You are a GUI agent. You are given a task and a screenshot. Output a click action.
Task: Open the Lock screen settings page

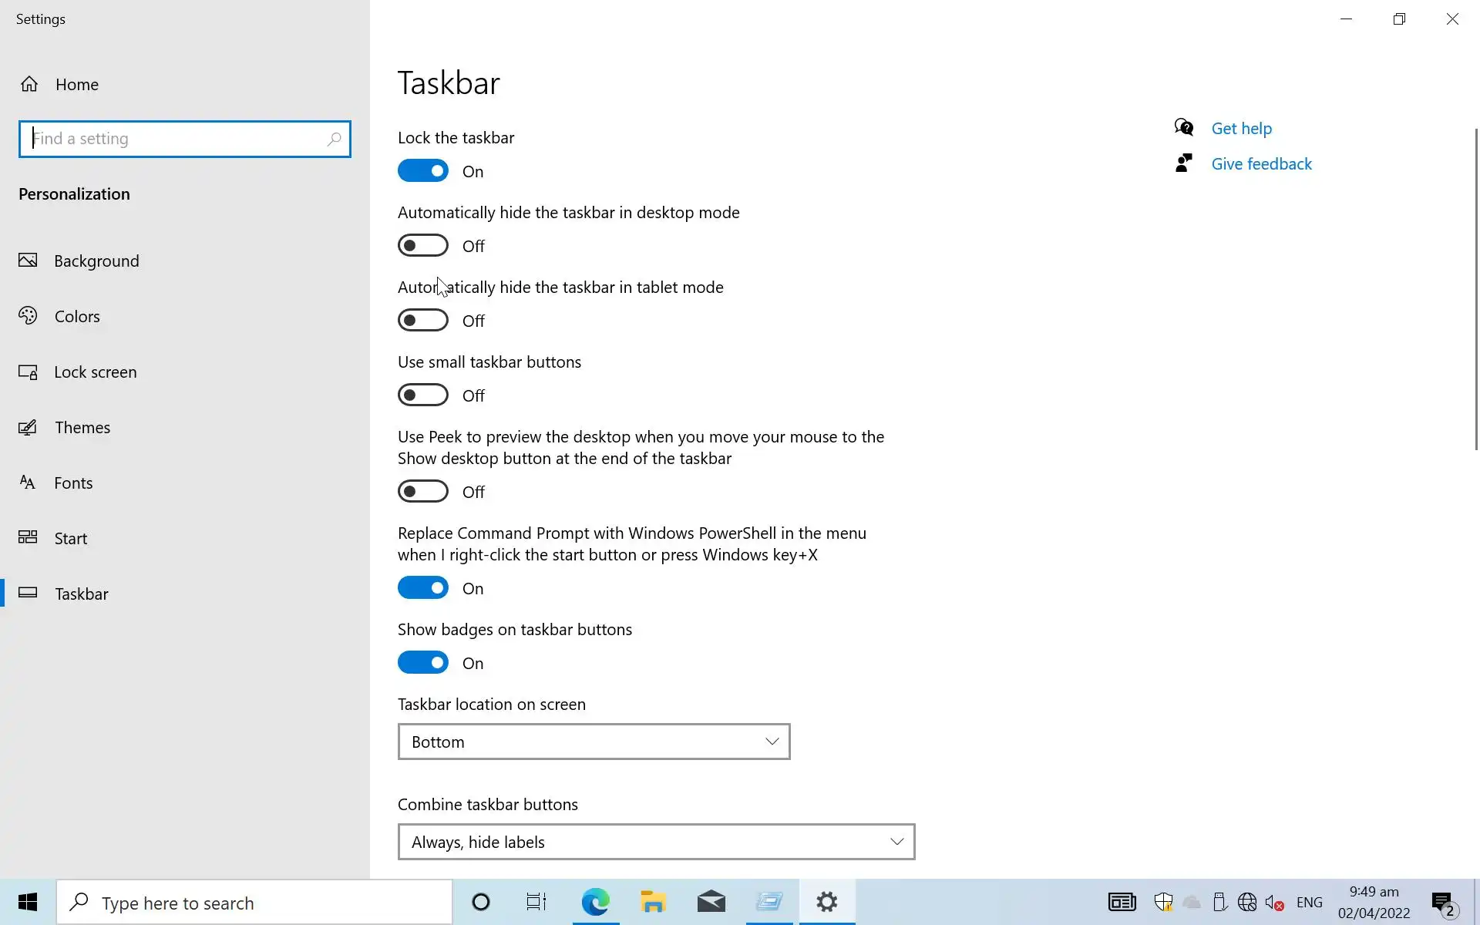click(x=95, y=372)
